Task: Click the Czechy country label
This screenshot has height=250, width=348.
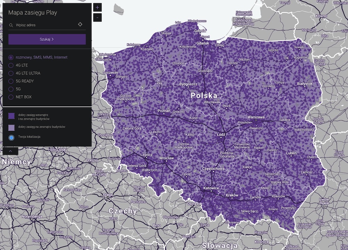Action: tap(123, 211)
